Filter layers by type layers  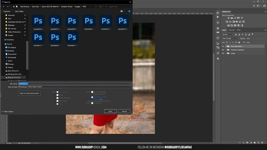pyautogui.click(x=242, y=35)
